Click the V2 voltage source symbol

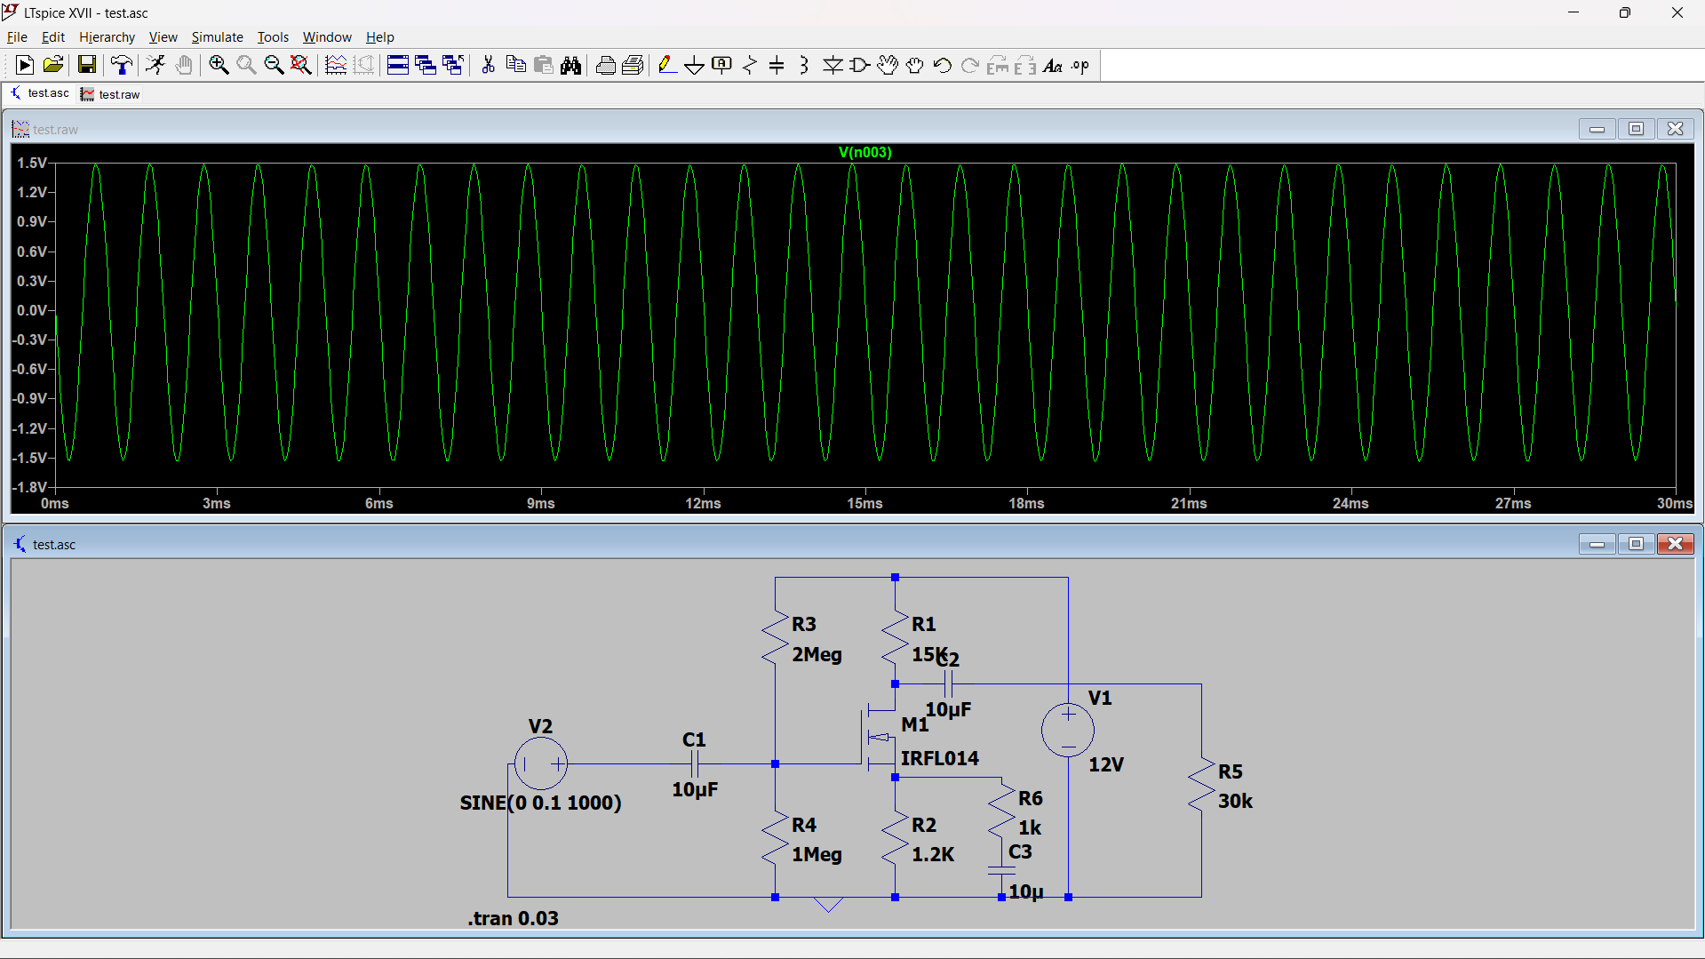(x=540, y=763)
